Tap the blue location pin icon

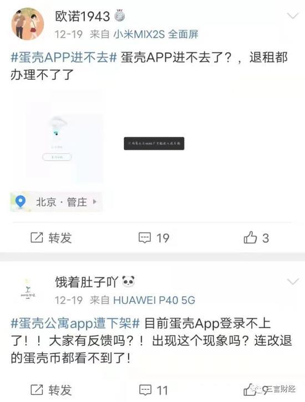pos(21,201)
